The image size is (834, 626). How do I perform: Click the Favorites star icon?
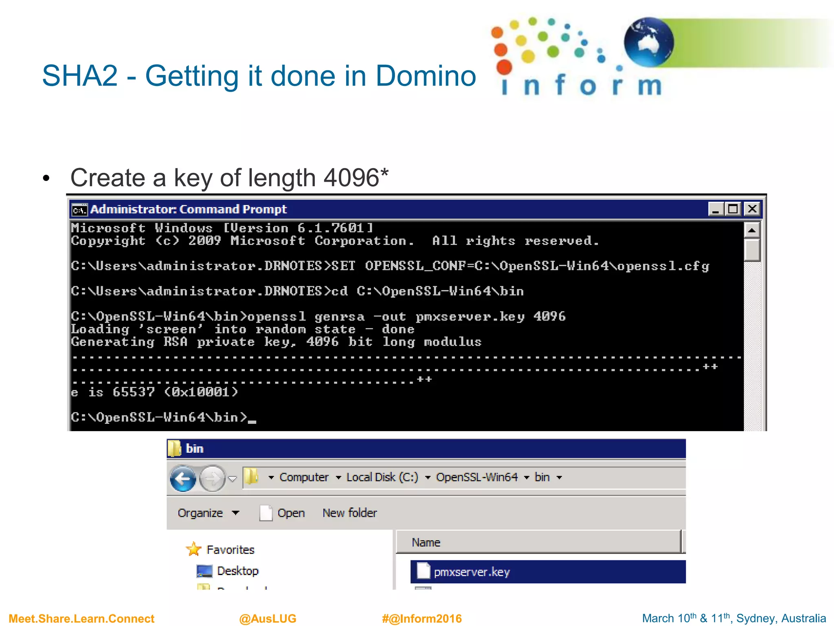pos(193,549)
